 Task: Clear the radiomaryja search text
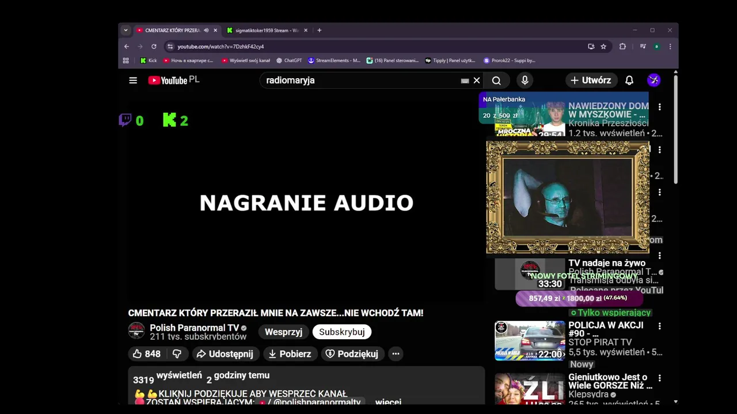coord(477,80)
